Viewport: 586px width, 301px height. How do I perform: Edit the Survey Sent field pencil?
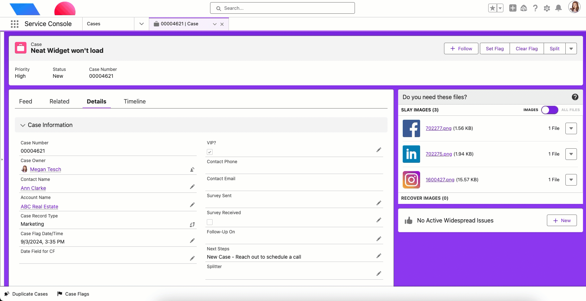click(x=379, y=203)
